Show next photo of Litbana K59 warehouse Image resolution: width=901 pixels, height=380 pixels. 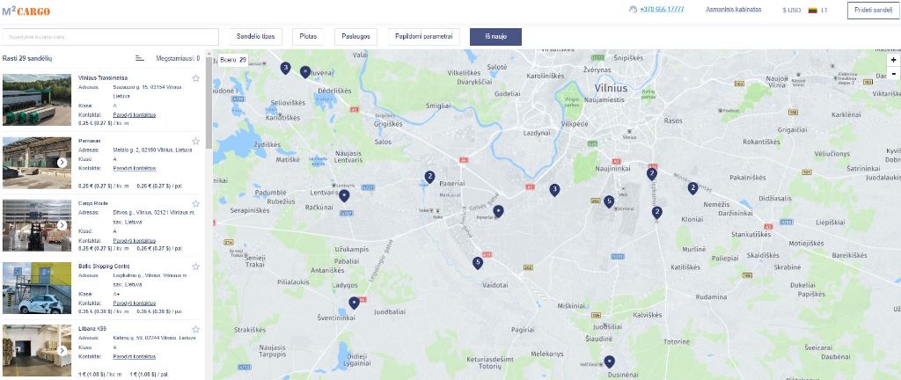(x=62, y=351)
